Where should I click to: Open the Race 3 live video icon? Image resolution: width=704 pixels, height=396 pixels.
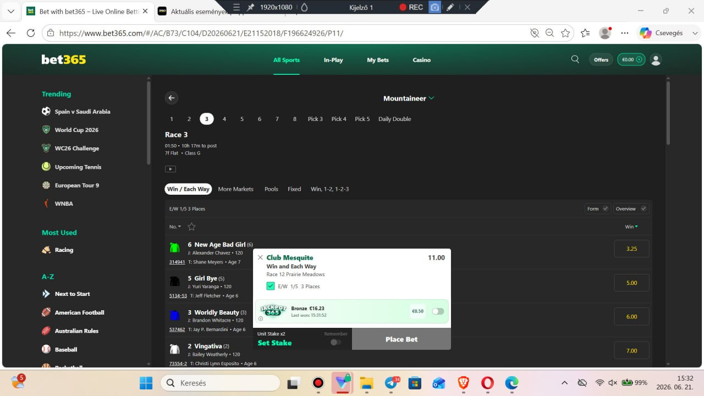170,169
